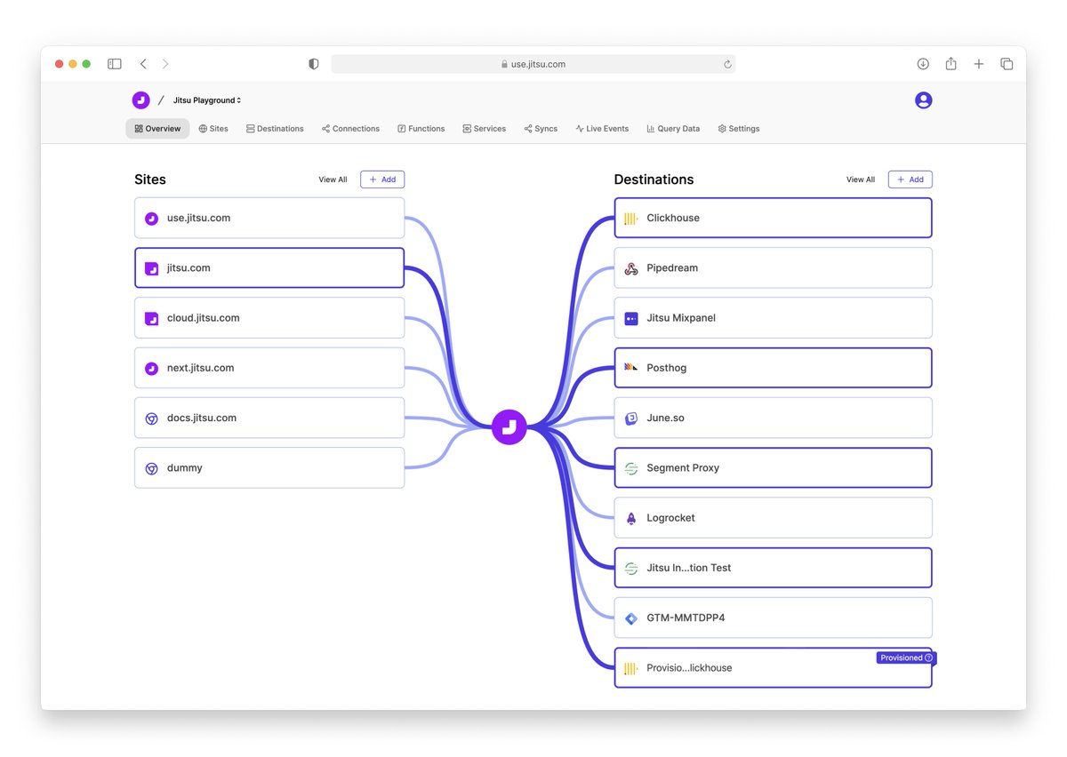
Task: Open the Functions tab
Action: coord(421,129)
